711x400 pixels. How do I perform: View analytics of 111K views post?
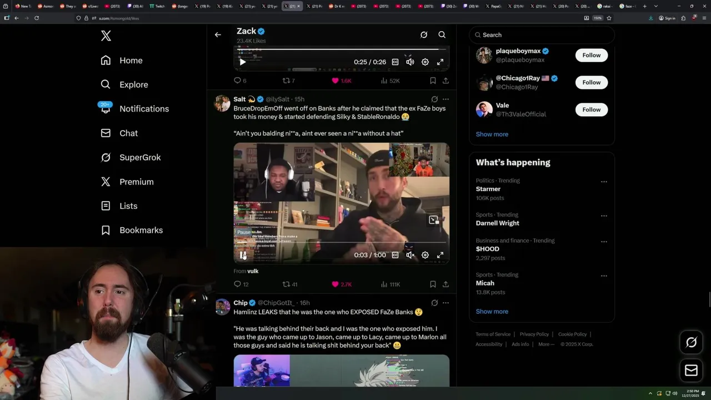point(390,284)
